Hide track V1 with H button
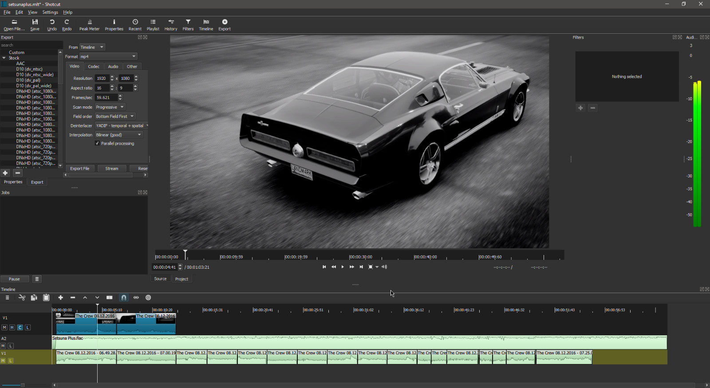Screen dimensions: 710x388 pyautogui.click(x=12, y=328)
